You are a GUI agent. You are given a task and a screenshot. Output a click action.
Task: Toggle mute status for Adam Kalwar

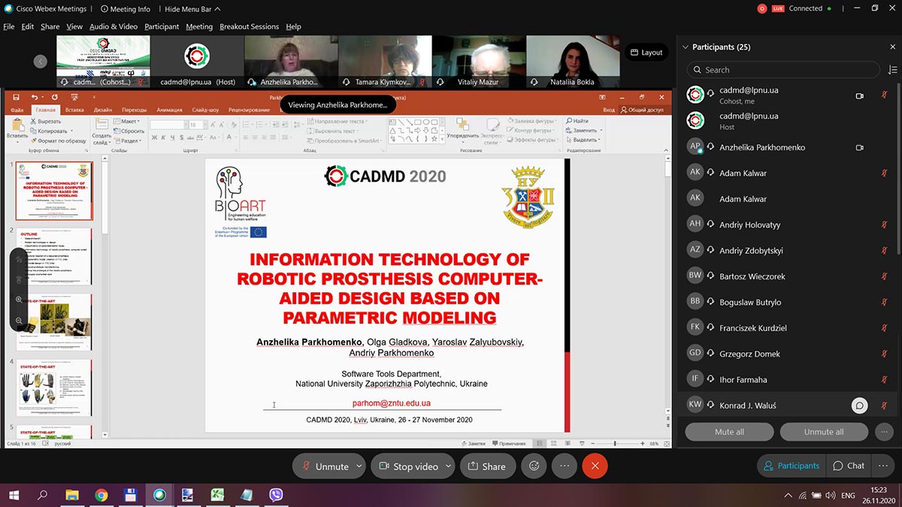[x=884, y=173]
